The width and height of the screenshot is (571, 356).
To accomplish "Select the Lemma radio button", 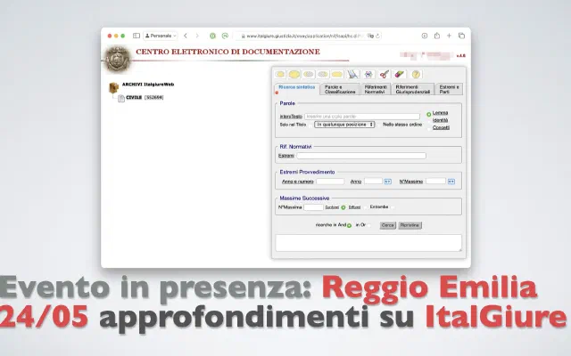I will 428,115.
